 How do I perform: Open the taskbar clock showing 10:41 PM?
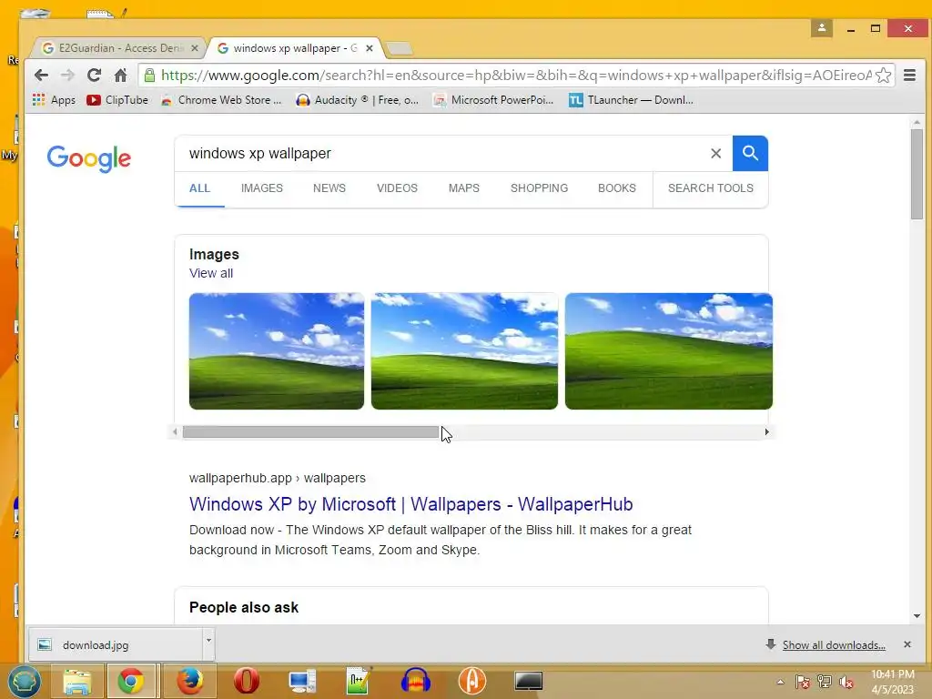pyautogui.click(x=893, y=682)
